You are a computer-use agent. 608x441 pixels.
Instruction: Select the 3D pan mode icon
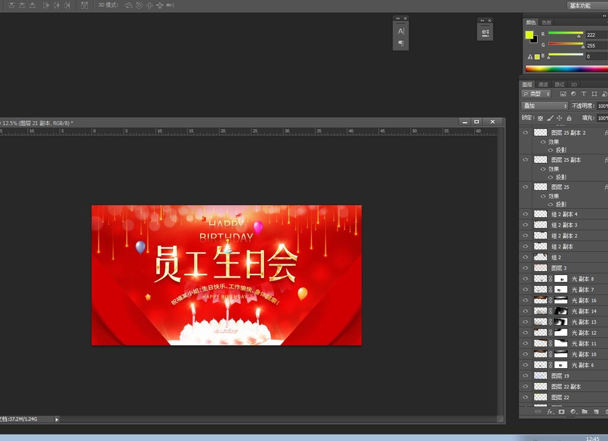coord(149,5)
